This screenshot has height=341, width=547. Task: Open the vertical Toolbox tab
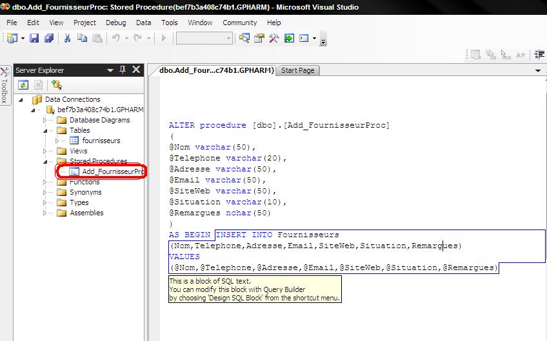point(5,86)
